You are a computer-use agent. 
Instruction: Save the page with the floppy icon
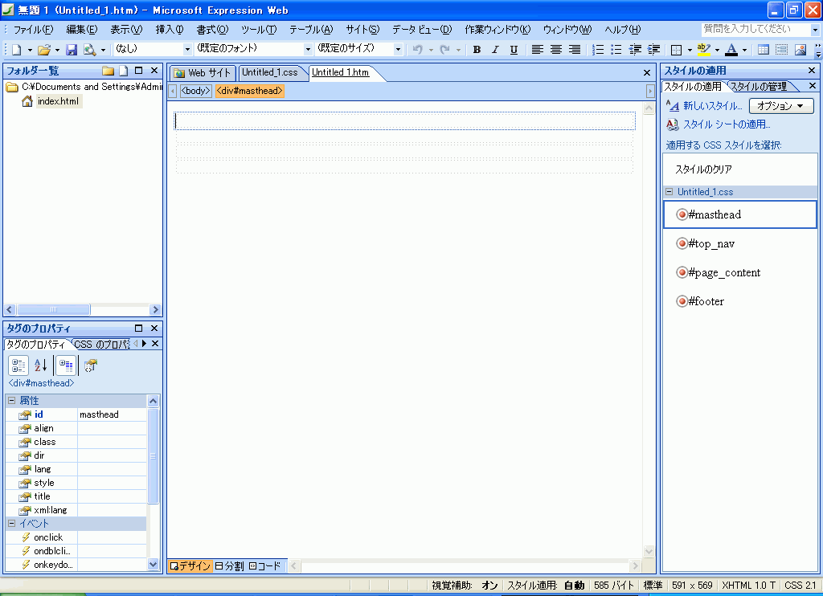[x=72, y=49]
